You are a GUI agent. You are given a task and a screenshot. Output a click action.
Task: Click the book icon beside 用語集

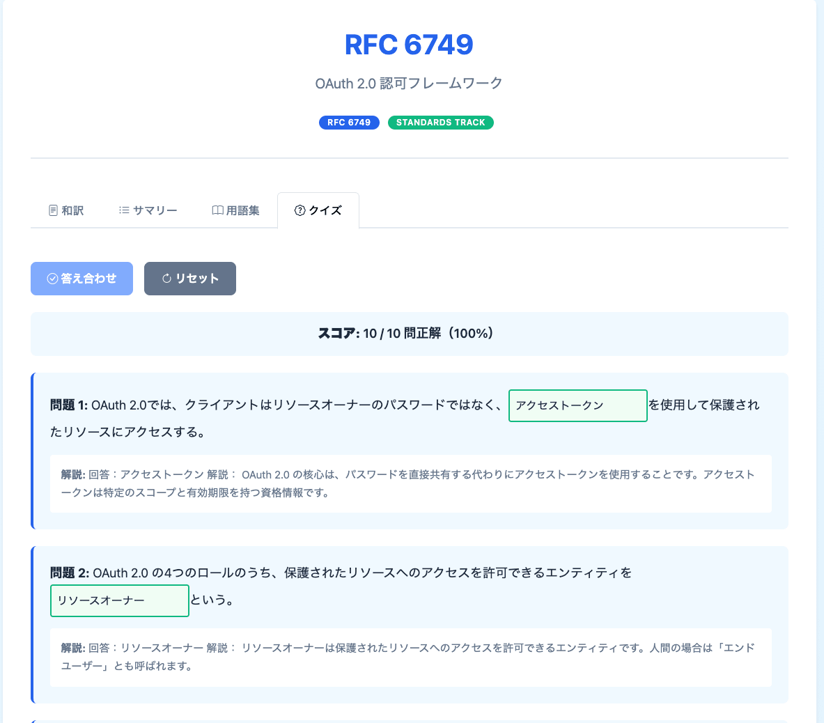(217, 210)
